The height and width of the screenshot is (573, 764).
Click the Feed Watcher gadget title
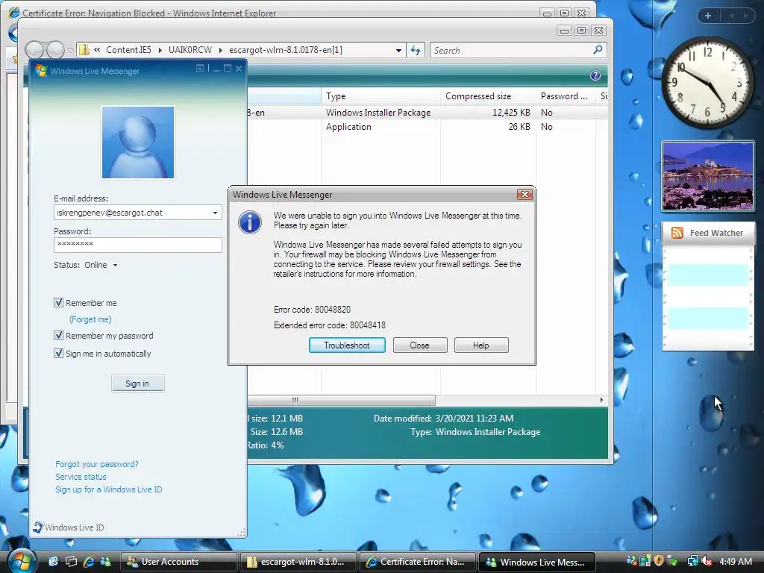pos(716,233)
